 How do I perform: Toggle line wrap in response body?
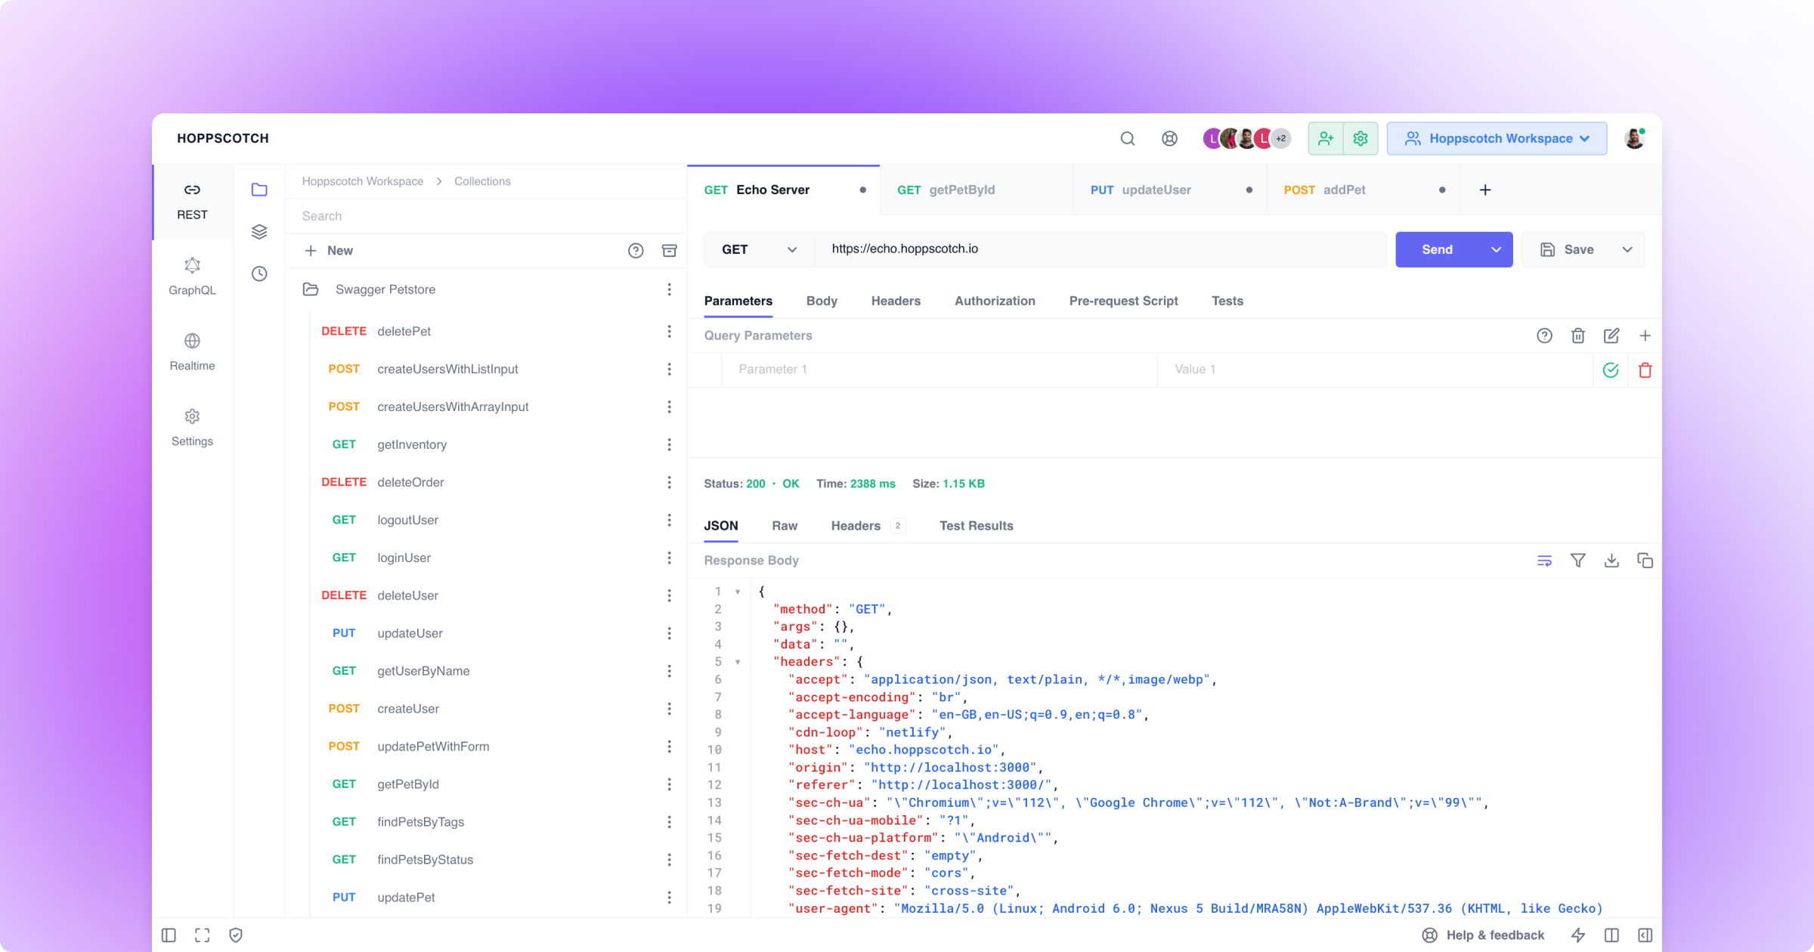click(1544, 560)
